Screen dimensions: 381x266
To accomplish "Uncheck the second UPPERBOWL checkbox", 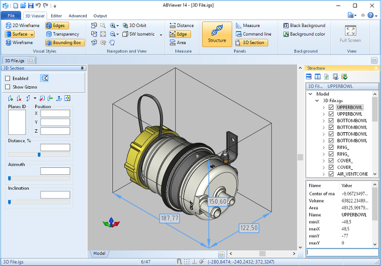I will coord(331,114).
